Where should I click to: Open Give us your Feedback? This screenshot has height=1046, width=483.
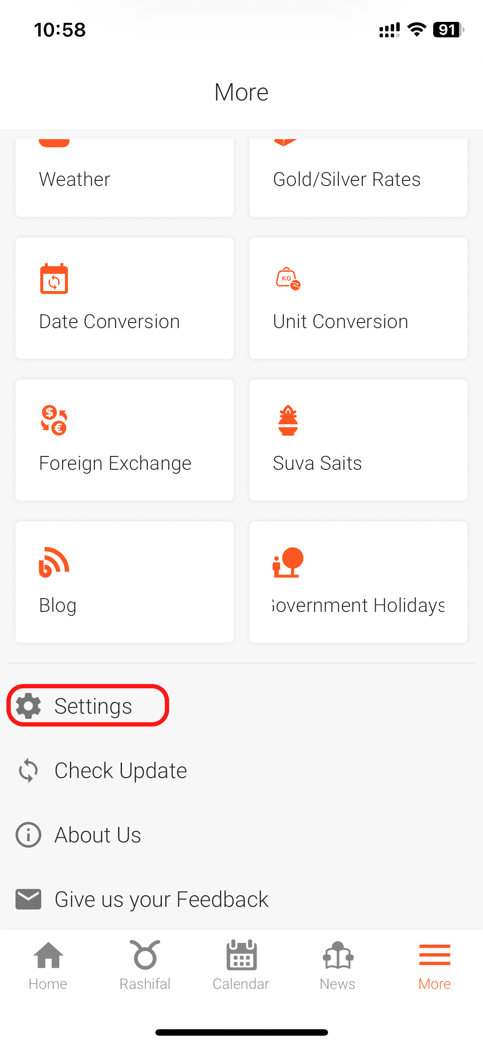pyautogui.click(x=161, y=899)
